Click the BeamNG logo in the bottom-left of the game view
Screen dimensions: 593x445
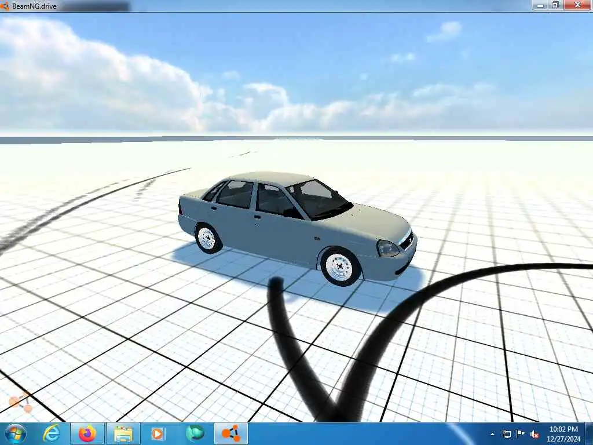21,403
